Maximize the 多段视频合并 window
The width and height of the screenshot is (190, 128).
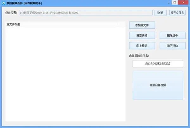(175, 3)
